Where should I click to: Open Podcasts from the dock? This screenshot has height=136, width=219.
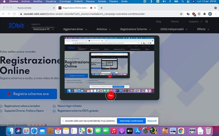(x=122, y=131)
